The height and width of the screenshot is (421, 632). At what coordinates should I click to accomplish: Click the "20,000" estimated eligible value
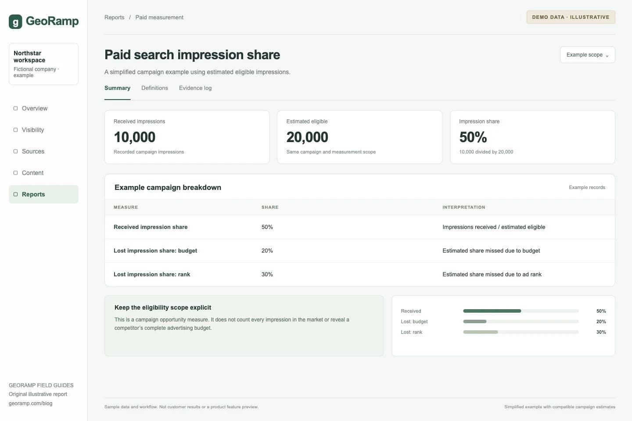tap(307, 137)
